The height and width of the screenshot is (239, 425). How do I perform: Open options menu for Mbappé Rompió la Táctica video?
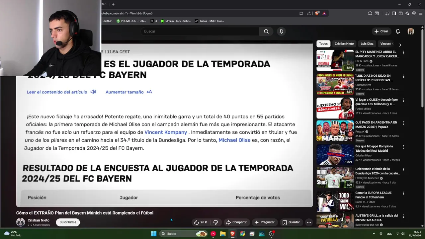tap(404, 147)
